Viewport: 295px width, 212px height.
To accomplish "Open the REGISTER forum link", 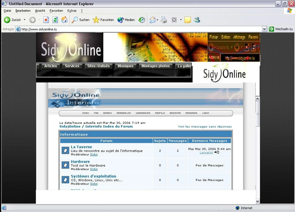I will point(175,113).
